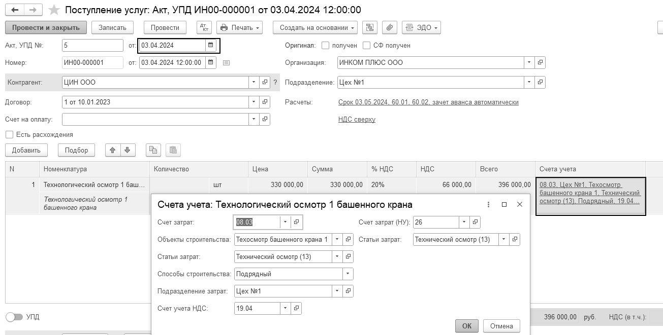The width and height of the screenshot is (663, 335).
Task: Expand Способы строительства dropdown
Action: (x=348, y=274)
